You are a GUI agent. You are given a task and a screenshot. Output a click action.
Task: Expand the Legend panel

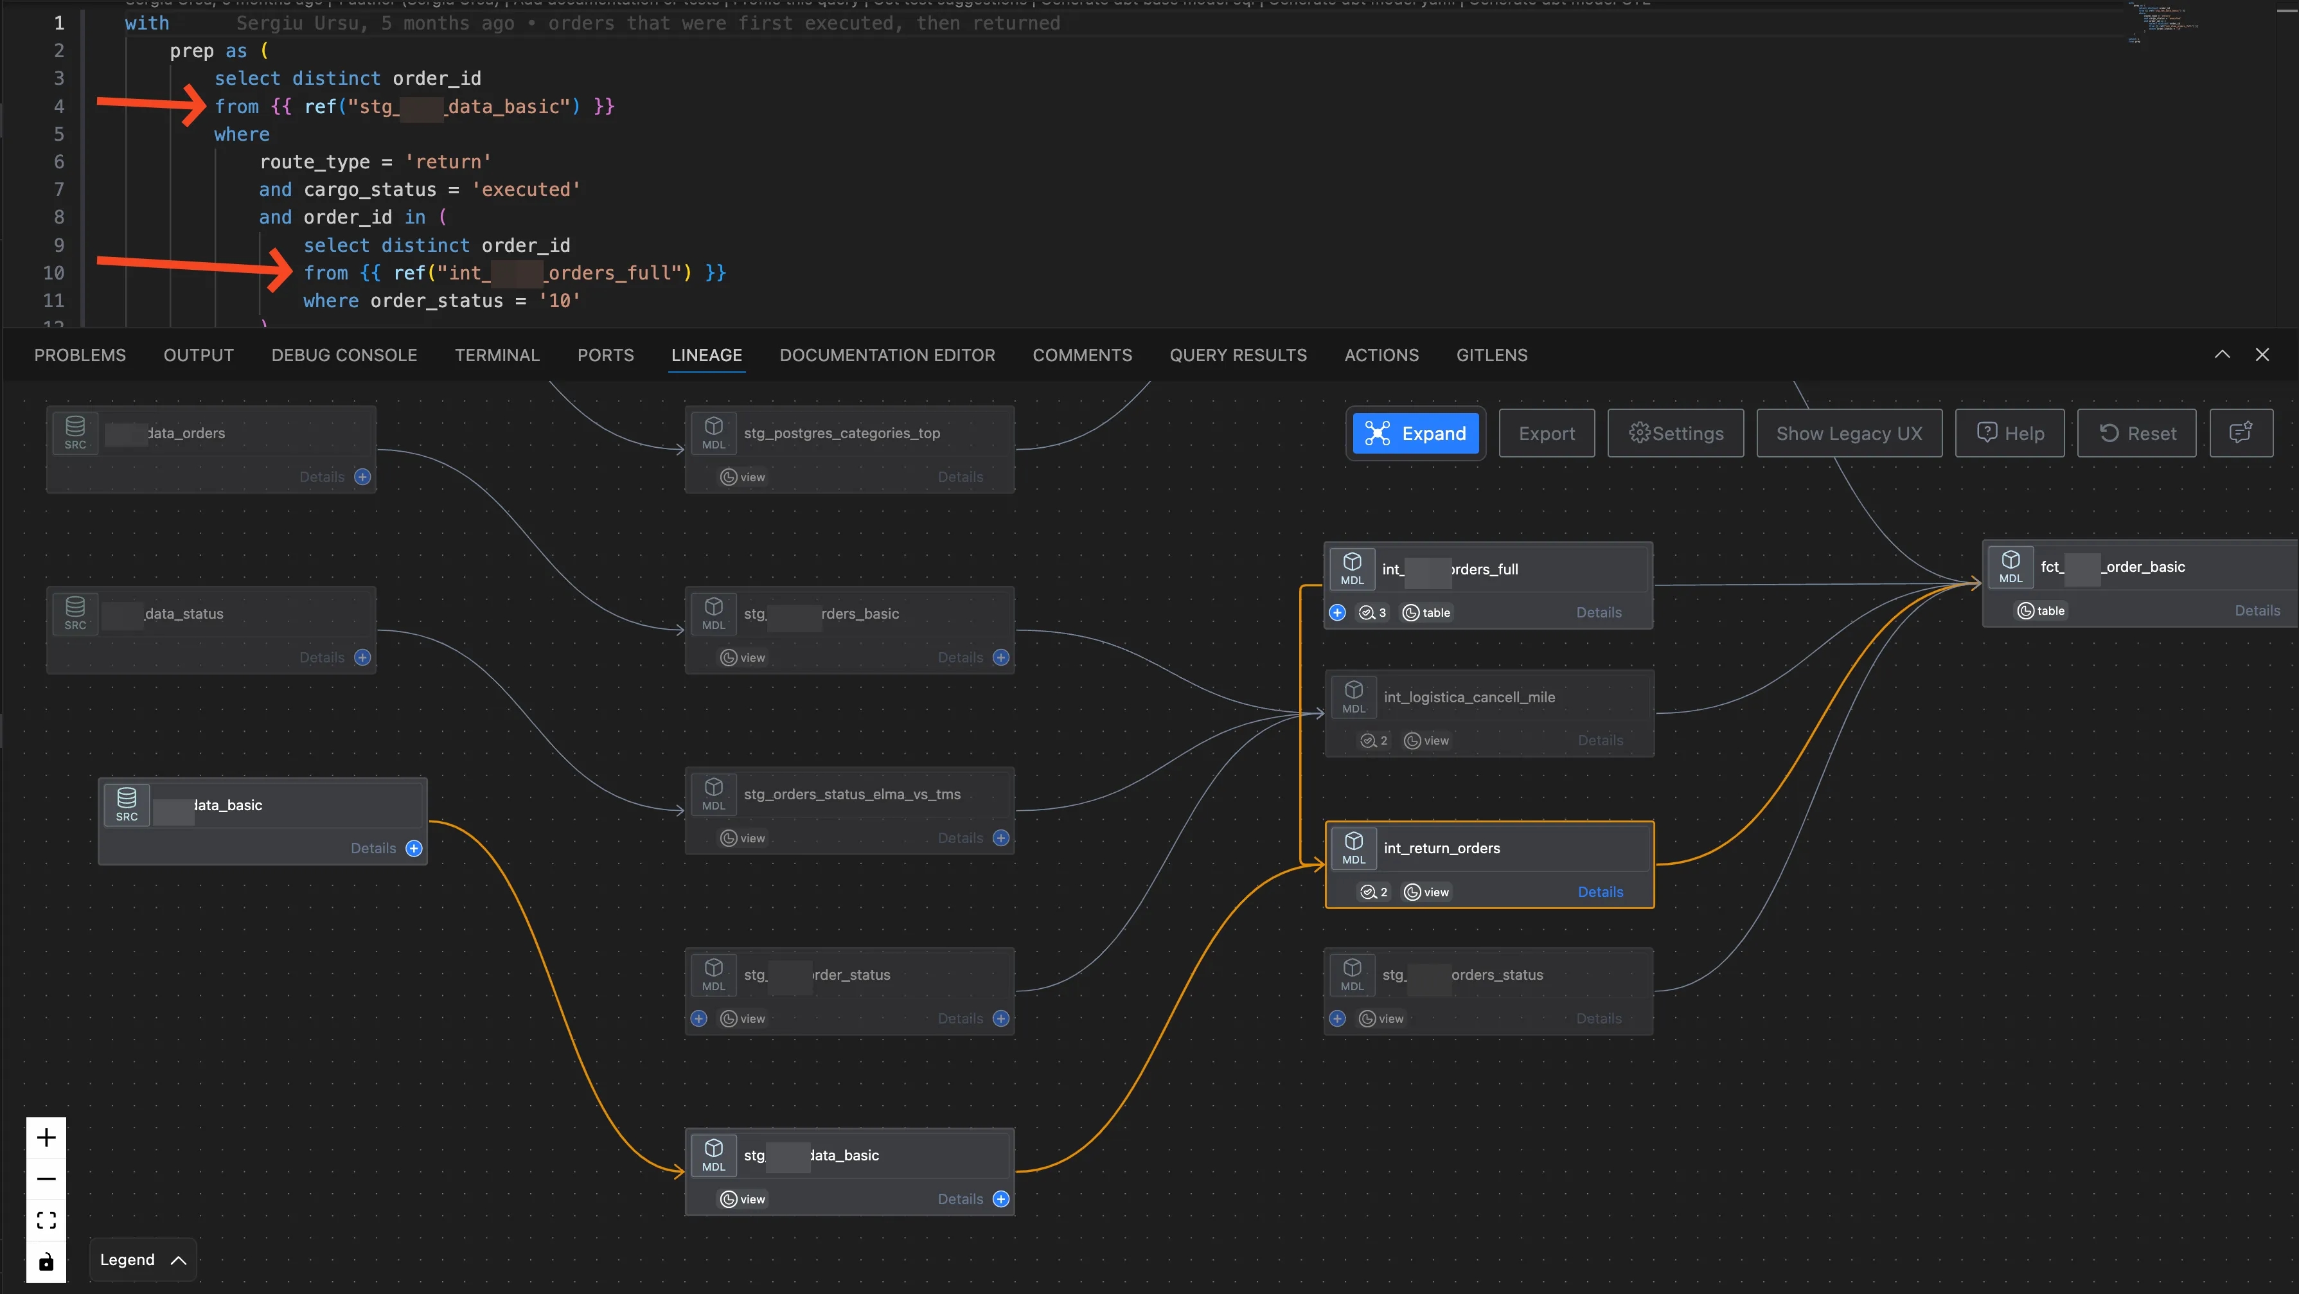pos(143,1260)
